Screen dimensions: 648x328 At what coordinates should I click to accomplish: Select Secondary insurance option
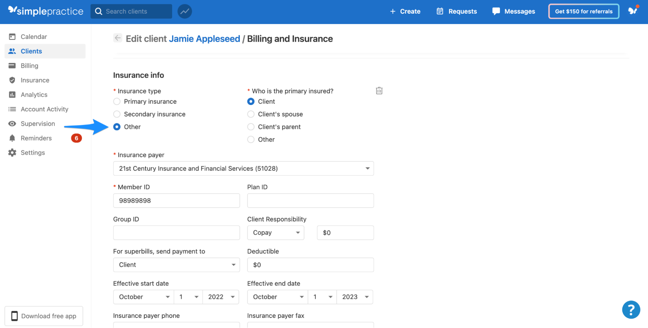pos(117,114)
